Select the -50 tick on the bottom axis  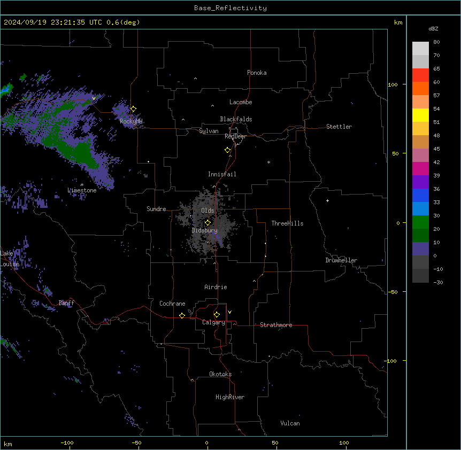(136, 443)
